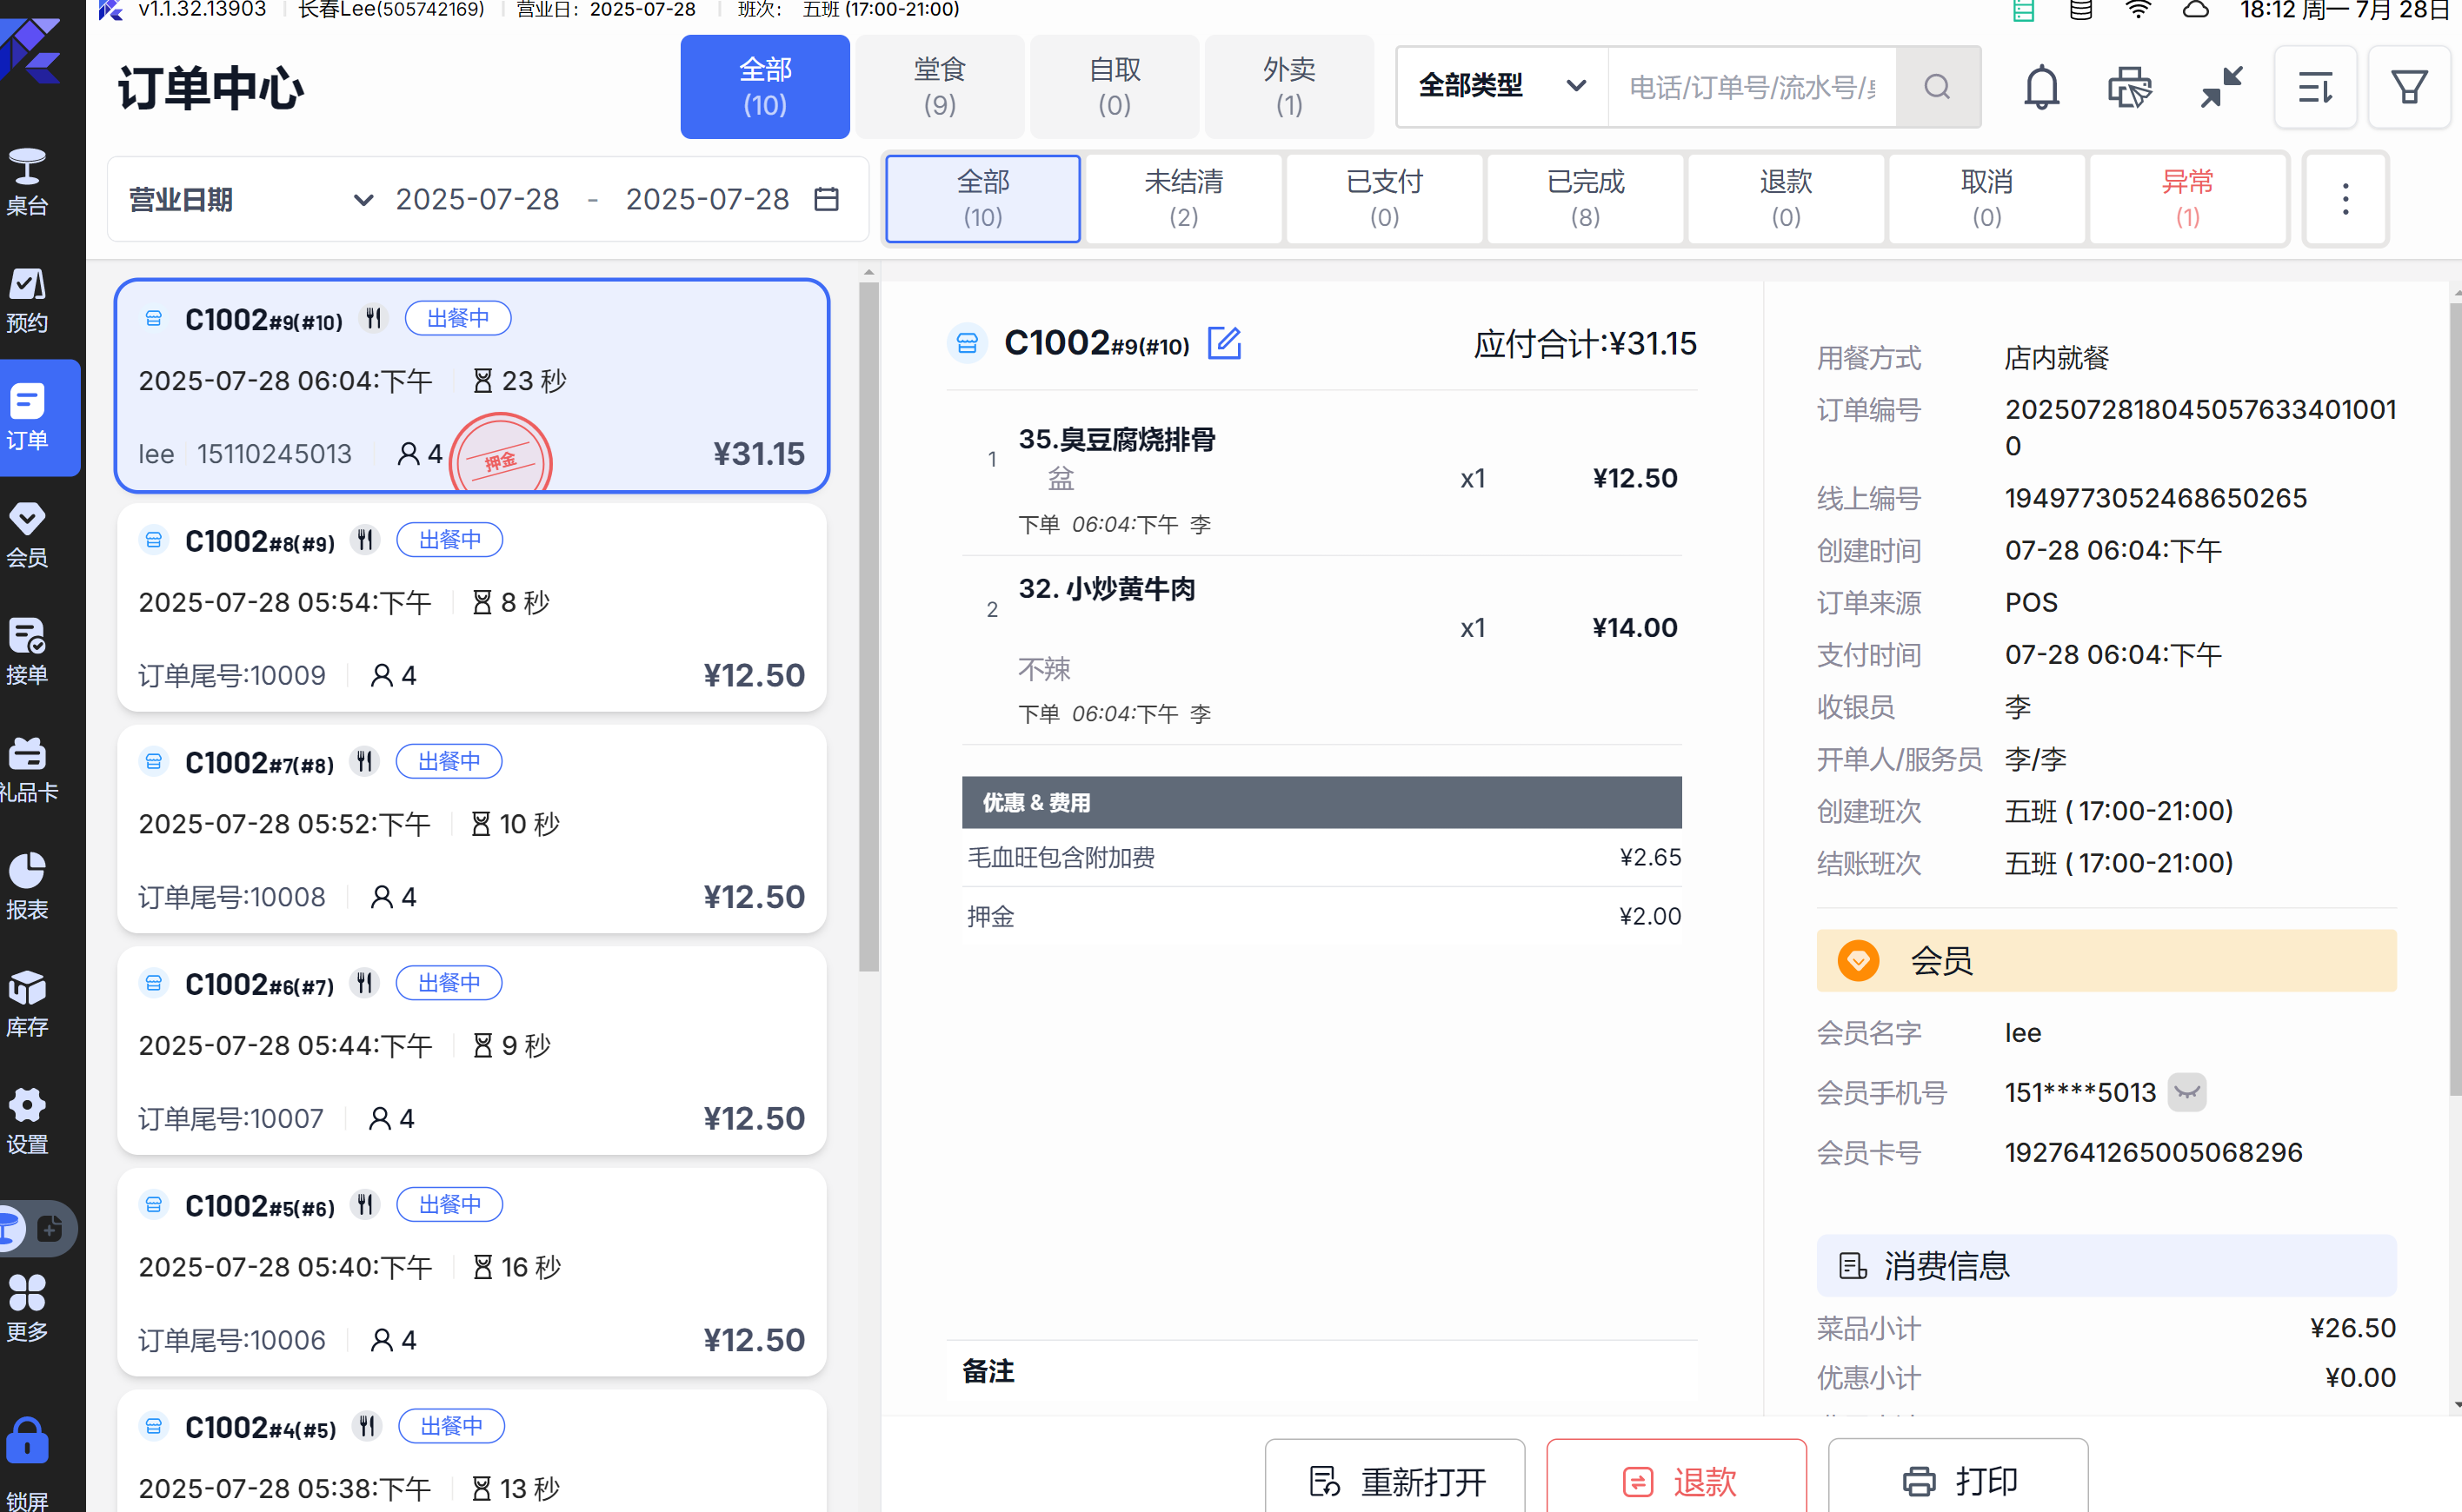
Task: Open order card C1002#4(#5)
Action: [472, 1452]
